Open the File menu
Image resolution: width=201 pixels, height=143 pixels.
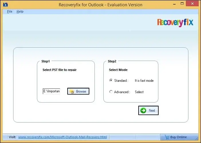[10, 11]
